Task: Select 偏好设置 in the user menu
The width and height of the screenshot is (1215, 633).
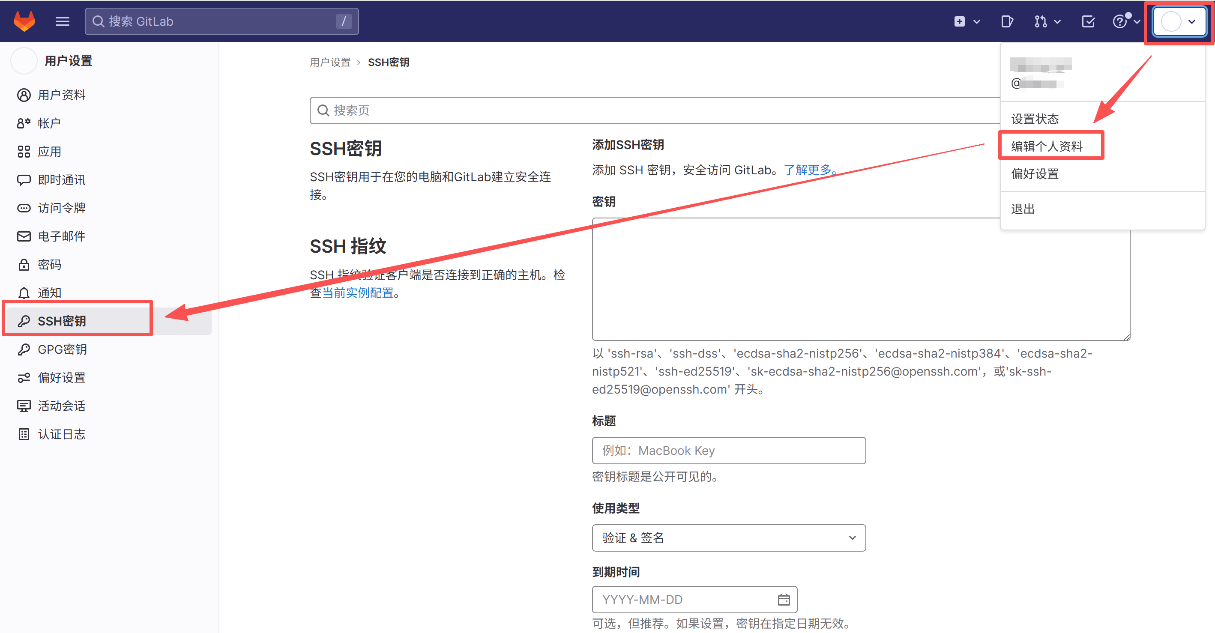Action: (1103, 173)
